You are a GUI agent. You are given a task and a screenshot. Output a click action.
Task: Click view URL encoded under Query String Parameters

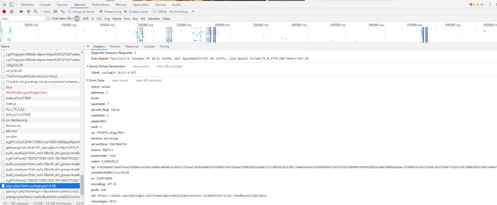[169, 67]
